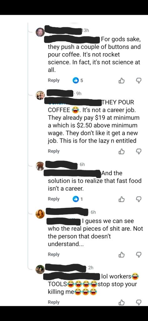Dislike the "THEY POUR COFFEE" comment
The height and width of the screenshot is (321, 148).
(139, 151)
